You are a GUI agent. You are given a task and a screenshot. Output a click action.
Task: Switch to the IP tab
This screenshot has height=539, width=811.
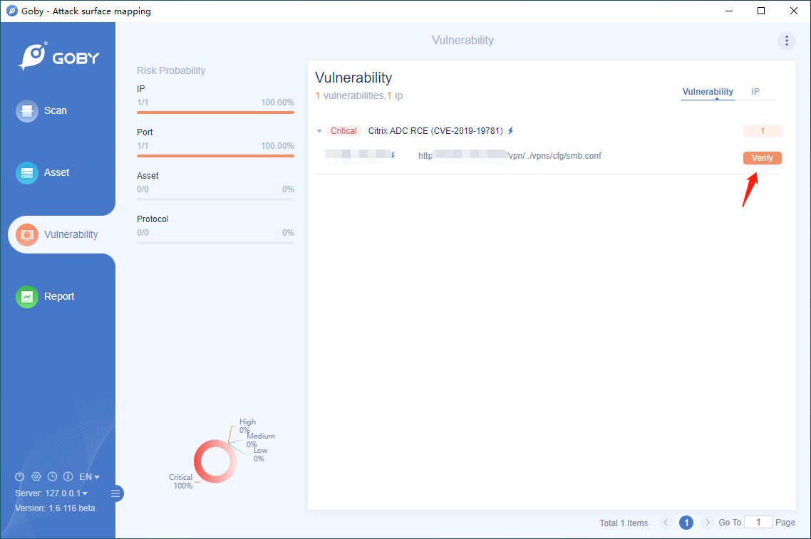[755, 91]
